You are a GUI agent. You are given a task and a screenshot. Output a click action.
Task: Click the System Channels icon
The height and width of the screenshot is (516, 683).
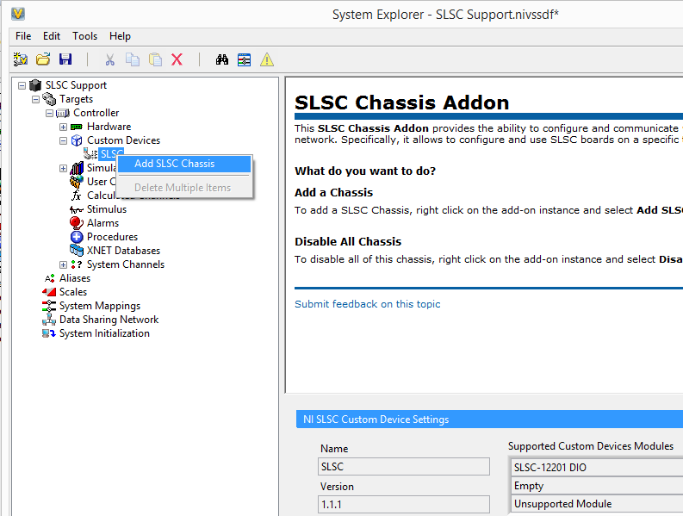(x=77, y=264)
